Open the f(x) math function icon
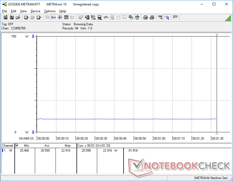This screenshot has width=233, height=181. pyautogui.click(x=106, y=17)
